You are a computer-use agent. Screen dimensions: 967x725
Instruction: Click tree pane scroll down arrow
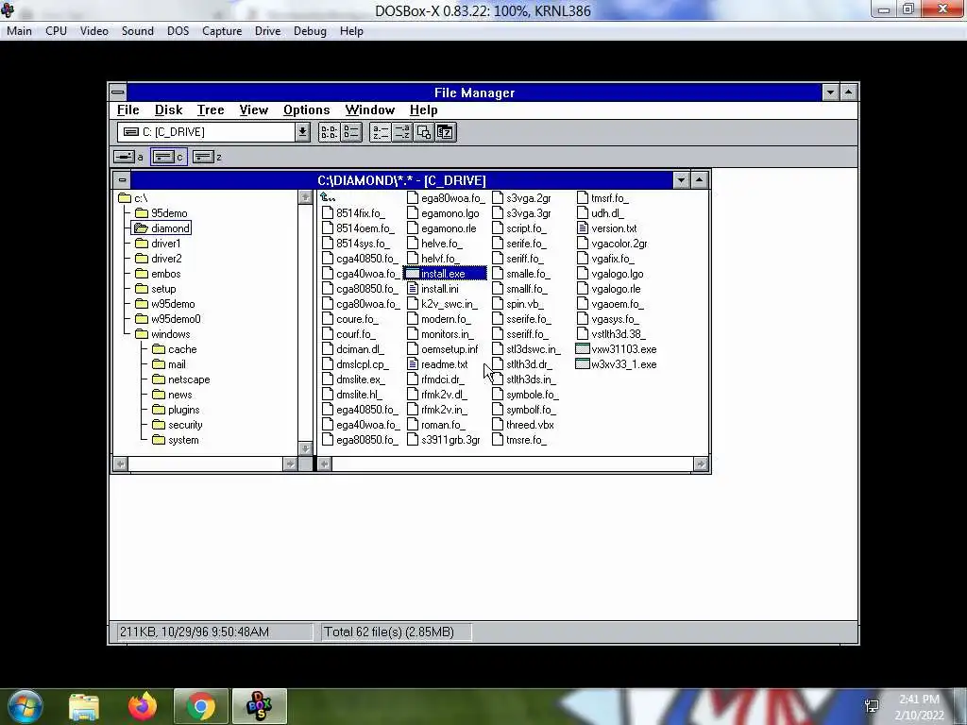click(x=305, y=448)
